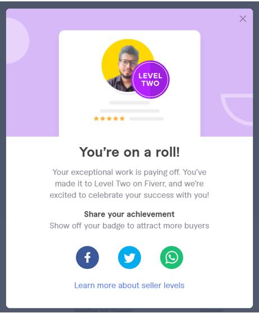Click the first orange star in the rating

pos(96,119)
